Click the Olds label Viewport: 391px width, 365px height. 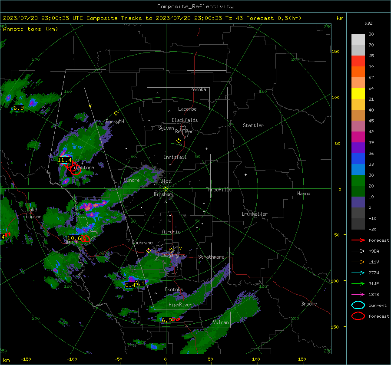click(166, 181)
